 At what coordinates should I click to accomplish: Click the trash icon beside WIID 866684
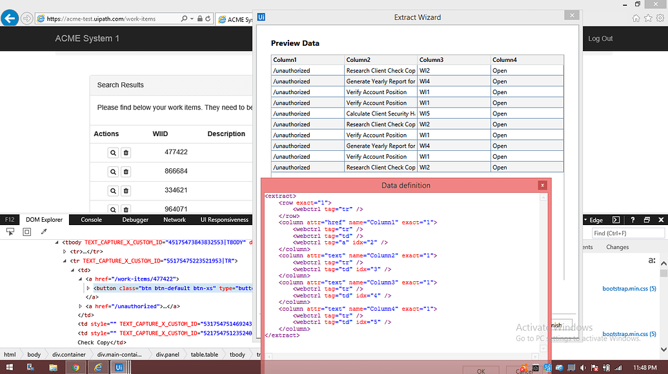125,172
